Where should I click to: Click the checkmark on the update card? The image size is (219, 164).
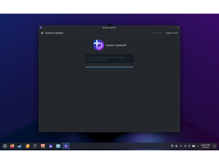129,58
